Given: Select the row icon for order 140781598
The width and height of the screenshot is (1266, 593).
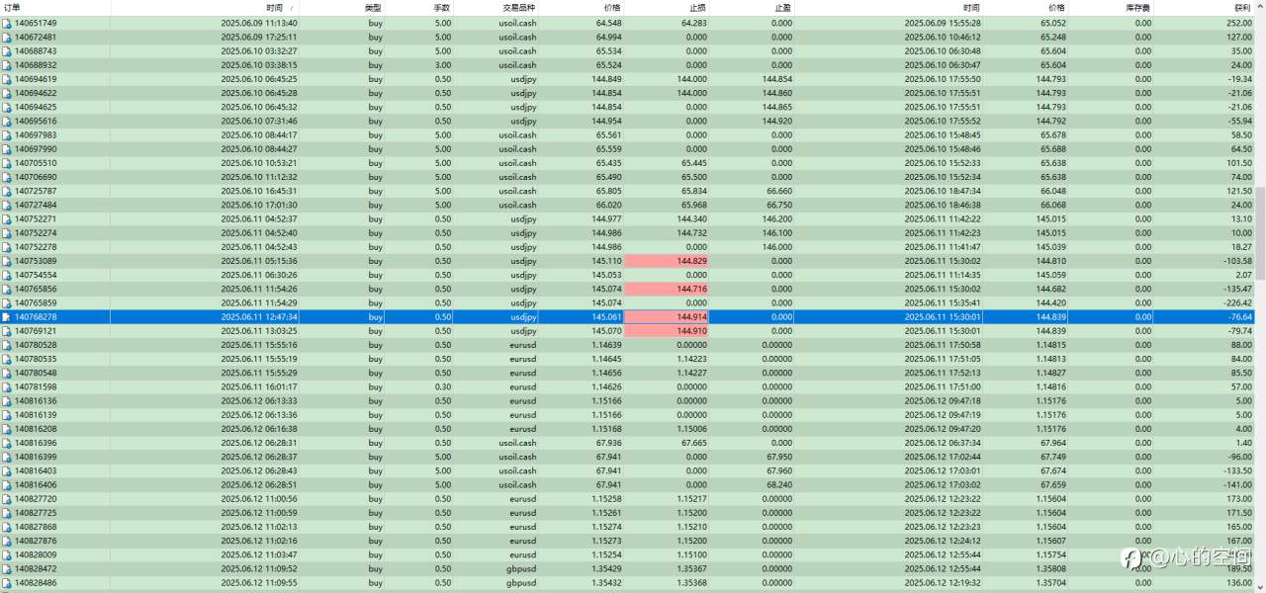Looking at the screenshot, I should coord(6,387).
